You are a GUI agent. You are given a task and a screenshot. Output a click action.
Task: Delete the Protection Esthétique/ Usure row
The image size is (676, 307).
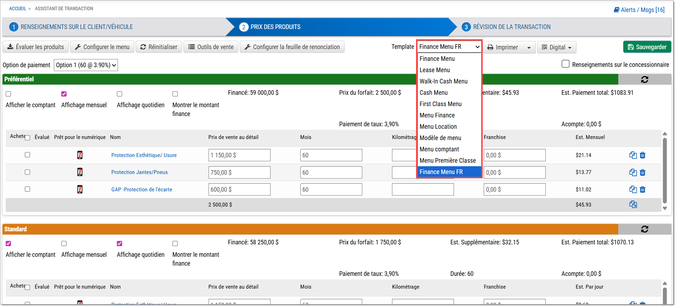click(x=642, y=155)
